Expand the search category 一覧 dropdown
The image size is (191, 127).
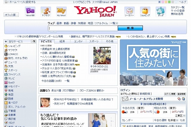pyautogui.click(x=117, y=23)
